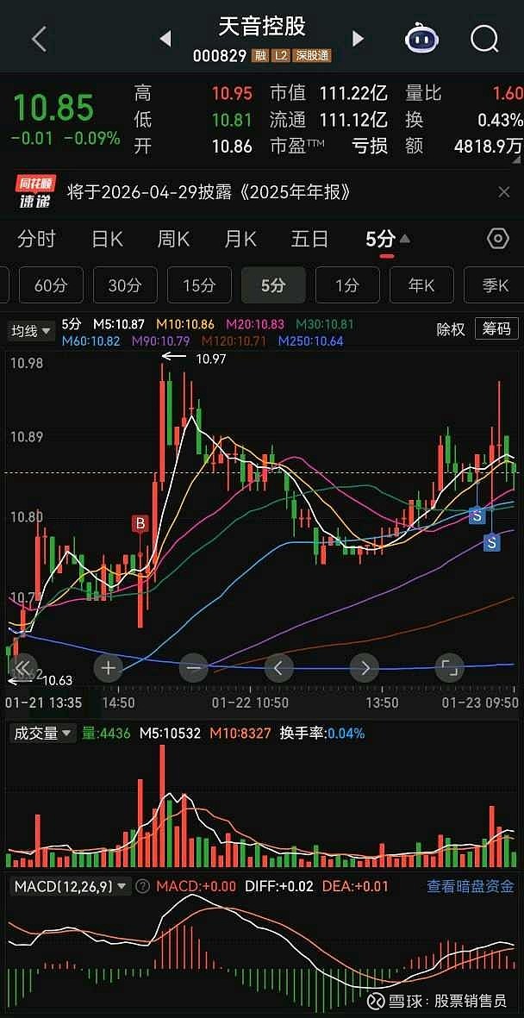The image size is (524, 1018).
Task: Switch to 月K monthly chart tab
Action: pos(240,240)
